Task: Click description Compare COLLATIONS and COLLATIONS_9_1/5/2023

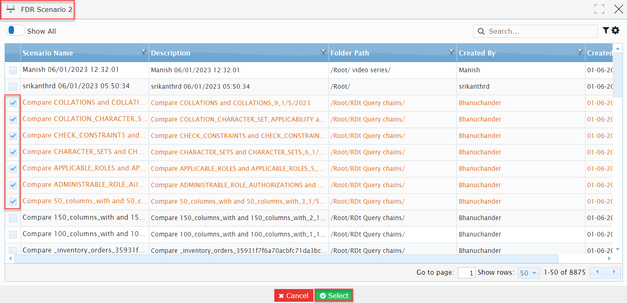Action: coord(230,103)
